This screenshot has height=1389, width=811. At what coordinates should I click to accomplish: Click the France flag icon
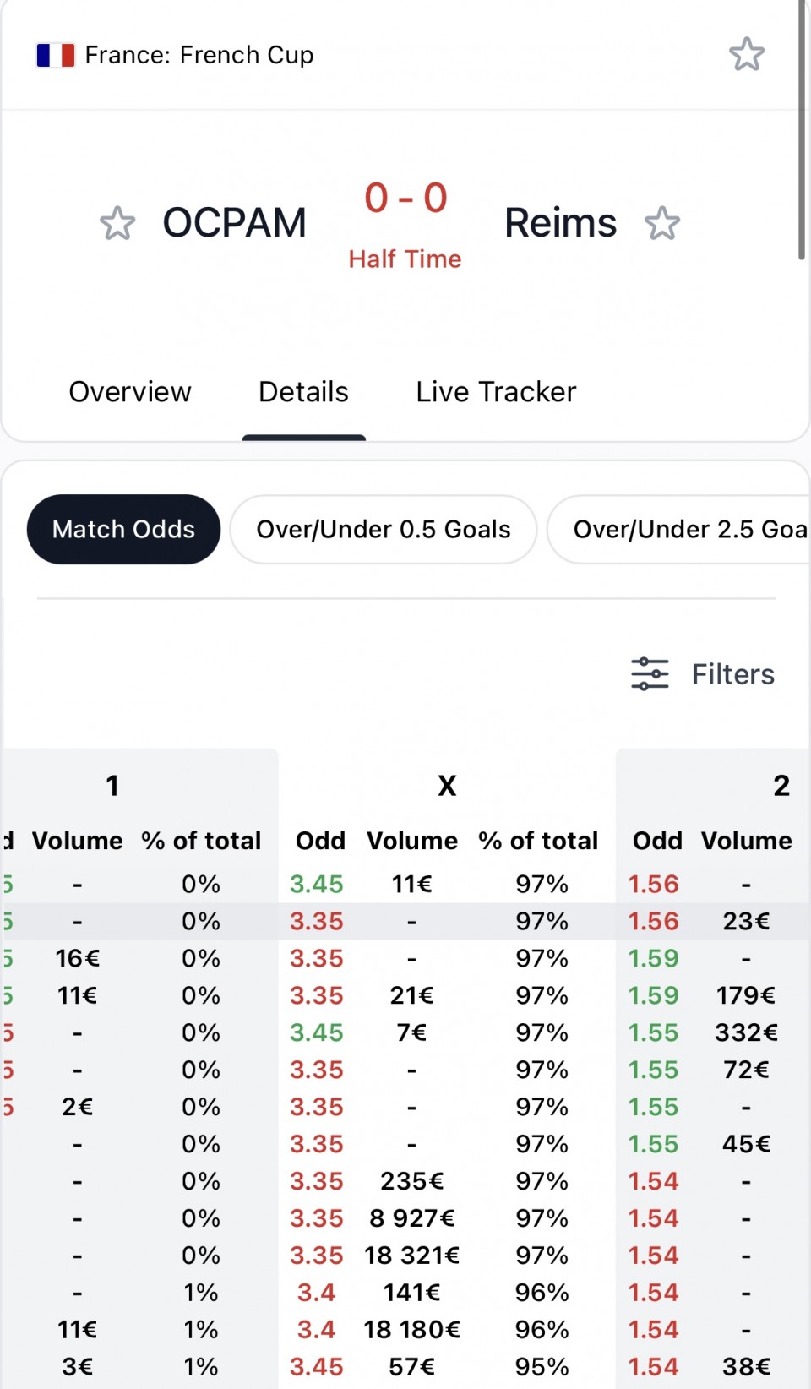(55, 56)
